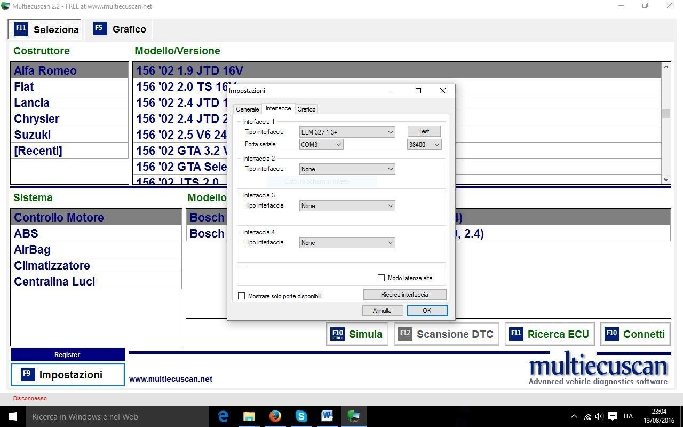The image size is (683, 427).
Task: Click the Ricerca interfaccia button
Action: [404, 295]
